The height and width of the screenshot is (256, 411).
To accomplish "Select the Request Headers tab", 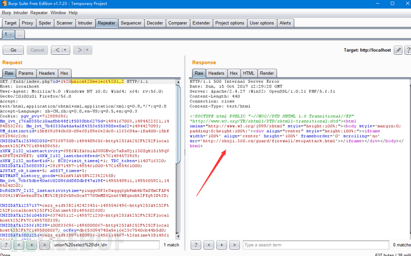I will (x=46, y=73).
